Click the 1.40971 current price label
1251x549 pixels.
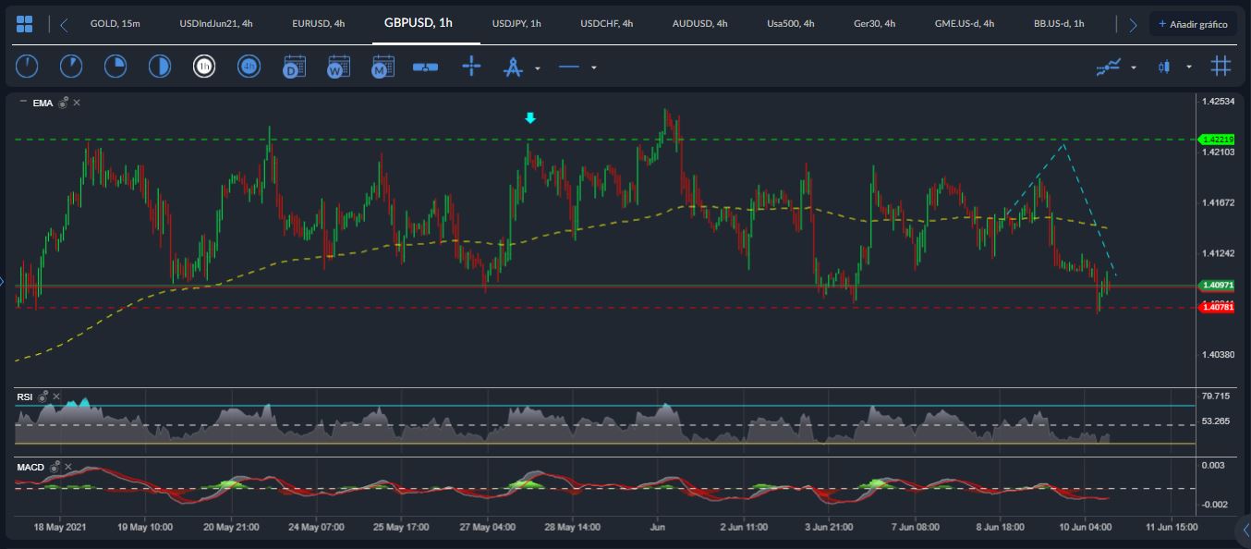click(x=1217, y=286)
